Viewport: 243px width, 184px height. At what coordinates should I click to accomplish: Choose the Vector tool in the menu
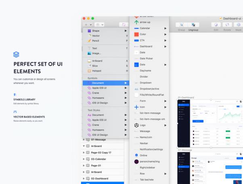point(96,36)
